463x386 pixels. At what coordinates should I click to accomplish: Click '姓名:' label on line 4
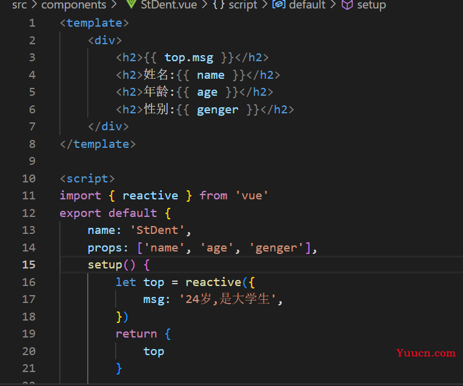[x=159, y=75]
